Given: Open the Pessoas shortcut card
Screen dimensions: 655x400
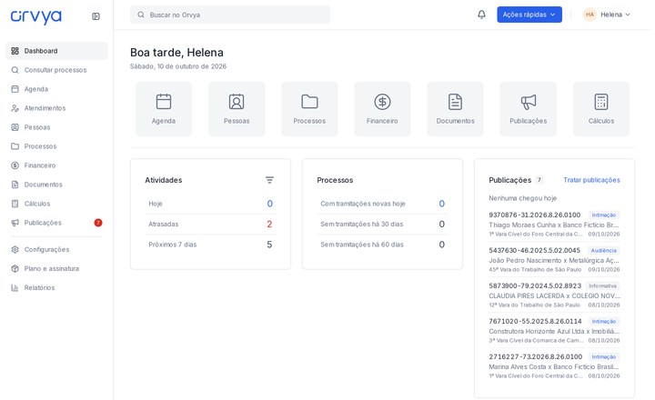Looking at the screenshot, I should point(237,109).
